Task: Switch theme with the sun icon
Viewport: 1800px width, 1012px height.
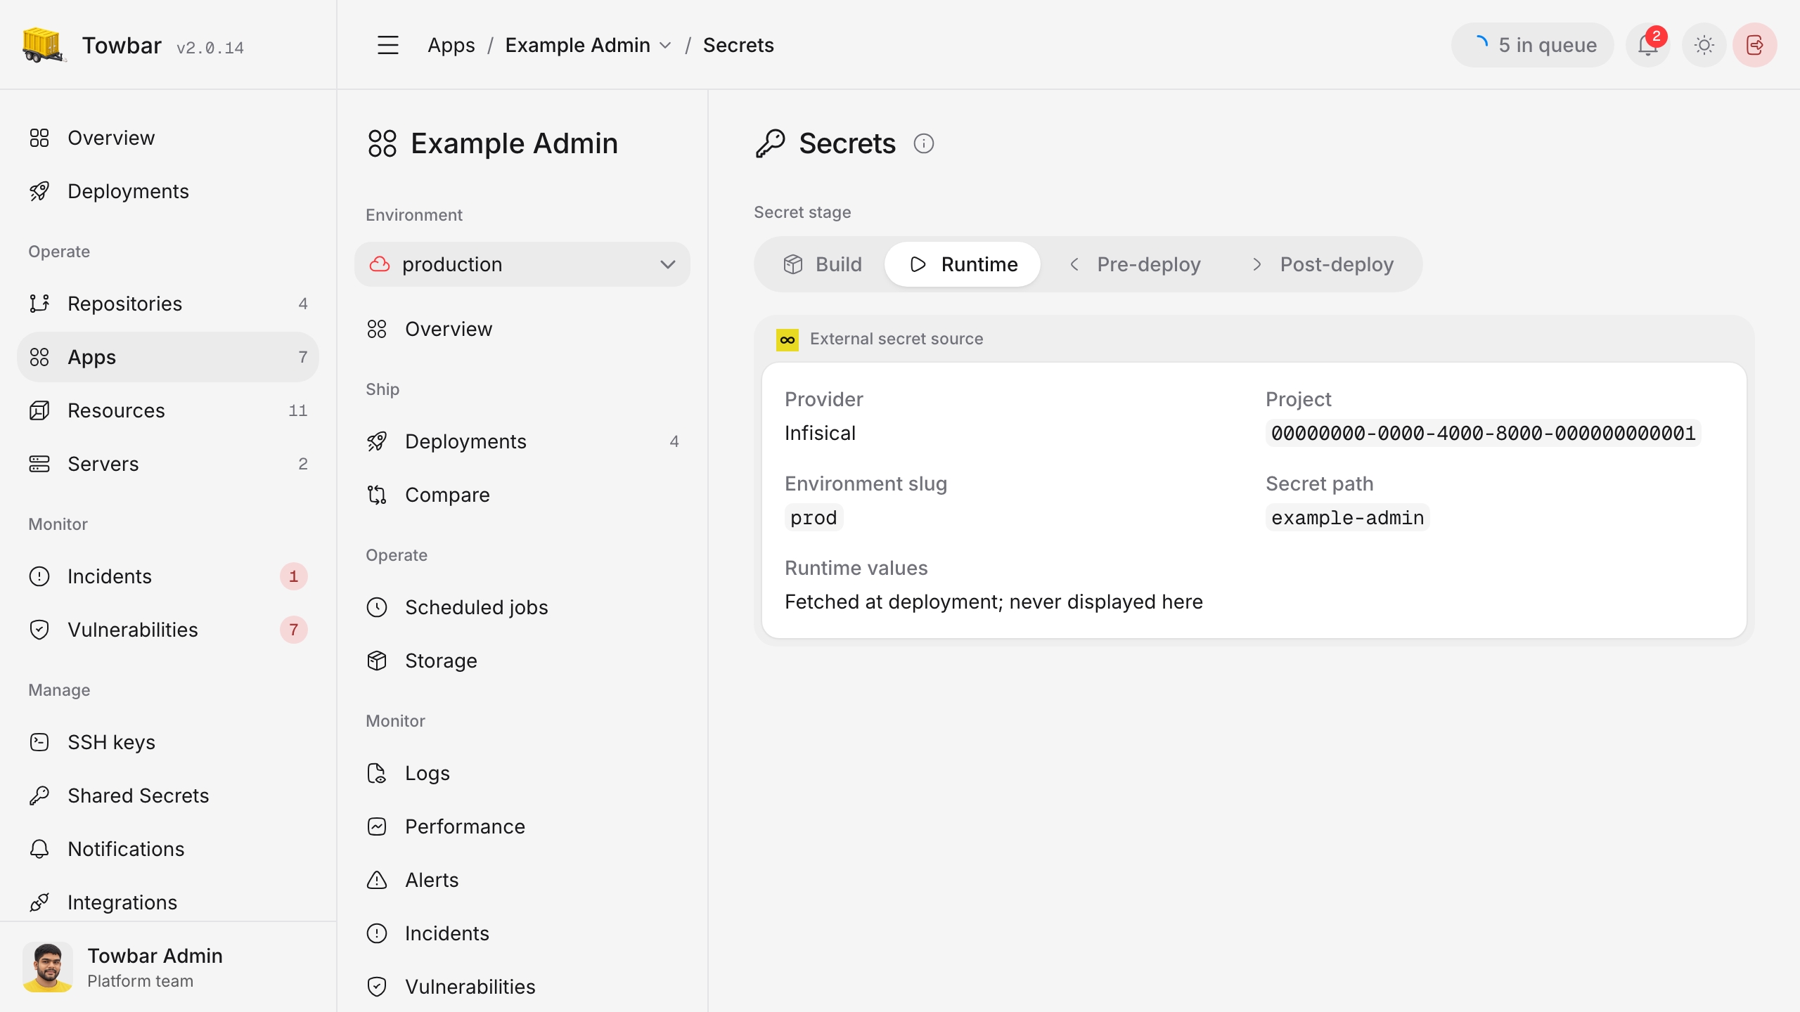Action: 1704,45
